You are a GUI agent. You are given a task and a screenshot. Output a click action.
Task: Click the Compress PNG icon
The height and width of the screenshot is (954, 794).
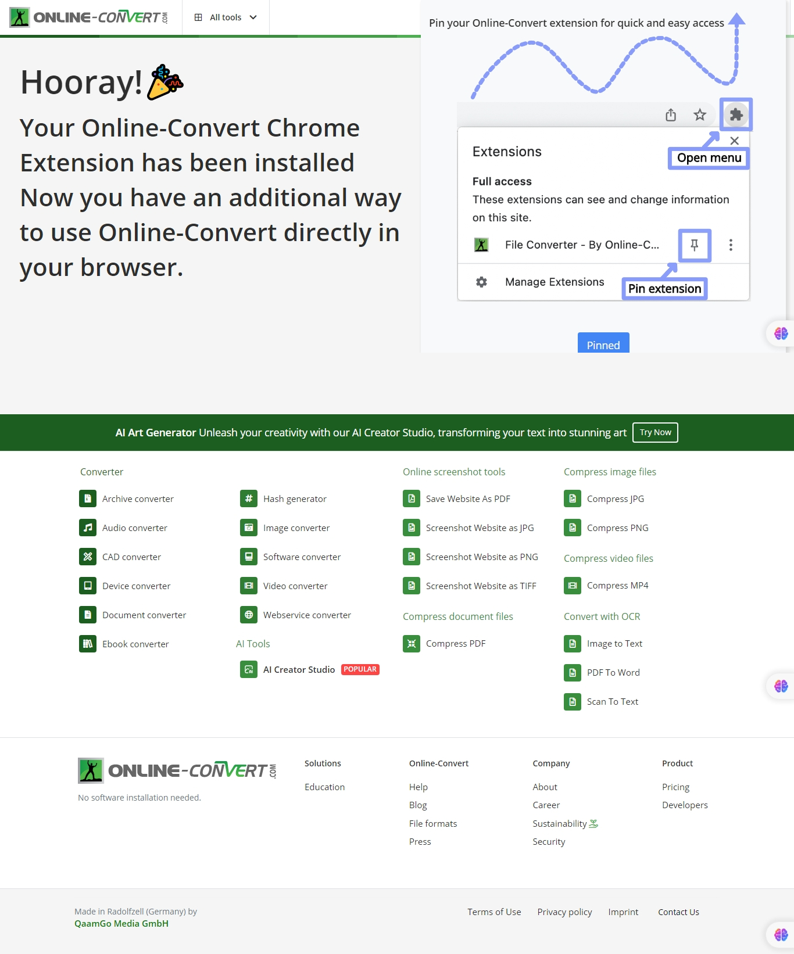(573, 528)
